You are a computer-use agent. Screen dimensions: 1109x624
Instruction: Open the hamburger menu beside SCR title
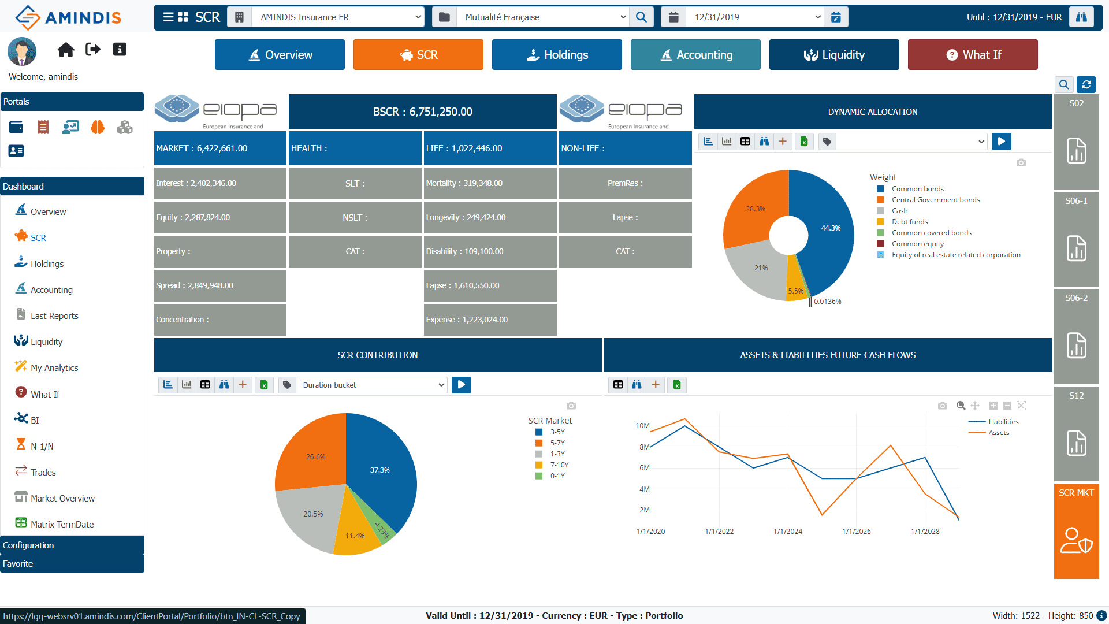[x=168, y=17]
